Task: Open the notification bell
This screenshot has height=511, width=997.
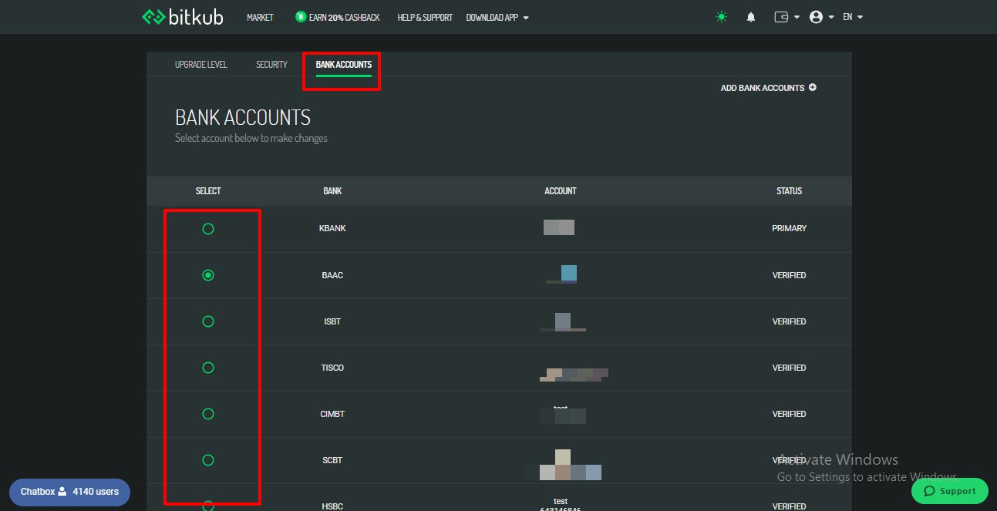Action: click(x=750, y=16)
